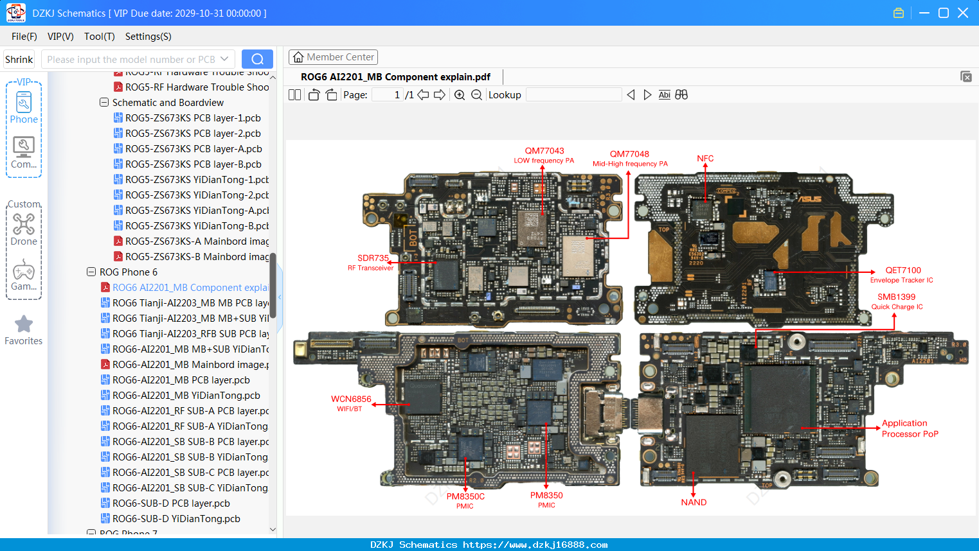
Task: Select ROG6 AI2201_MB Component explain file
Action: click(x=185, y=288)
